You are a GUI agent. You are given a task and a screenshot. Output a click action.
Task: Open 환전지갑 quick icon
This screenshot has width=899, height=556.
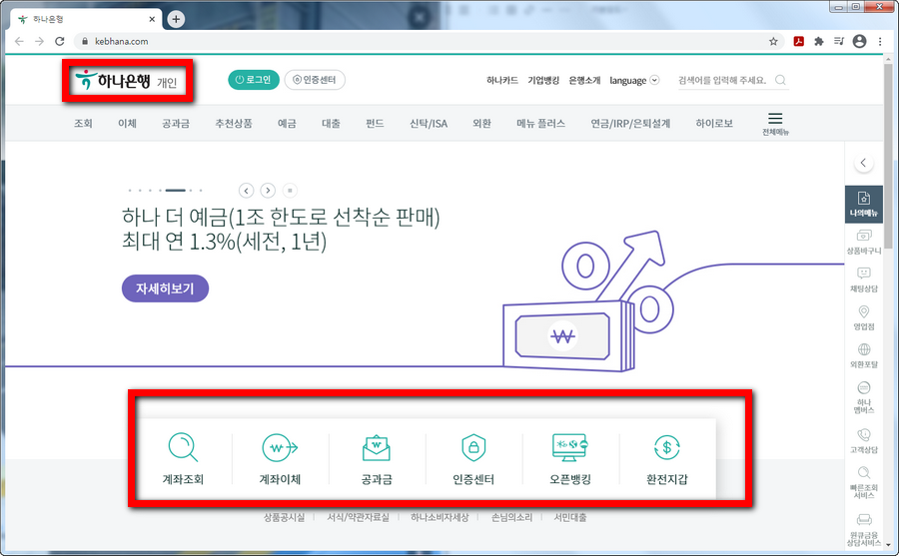(x=667, y=458)
